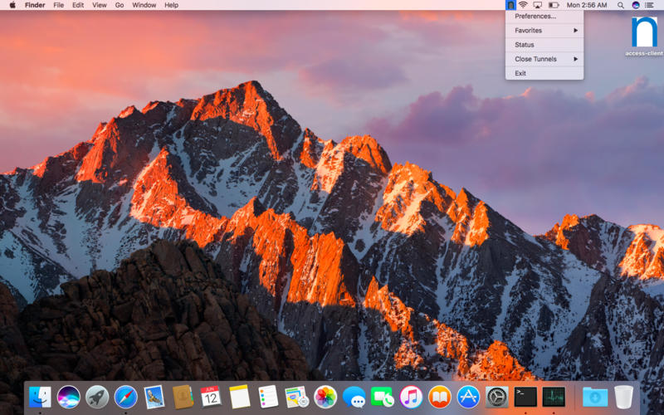Open the File menu

coord(59,5)
